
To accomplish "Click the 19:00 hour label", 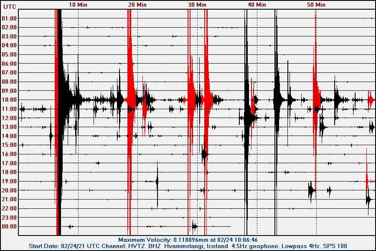I will tap(9, 181).
